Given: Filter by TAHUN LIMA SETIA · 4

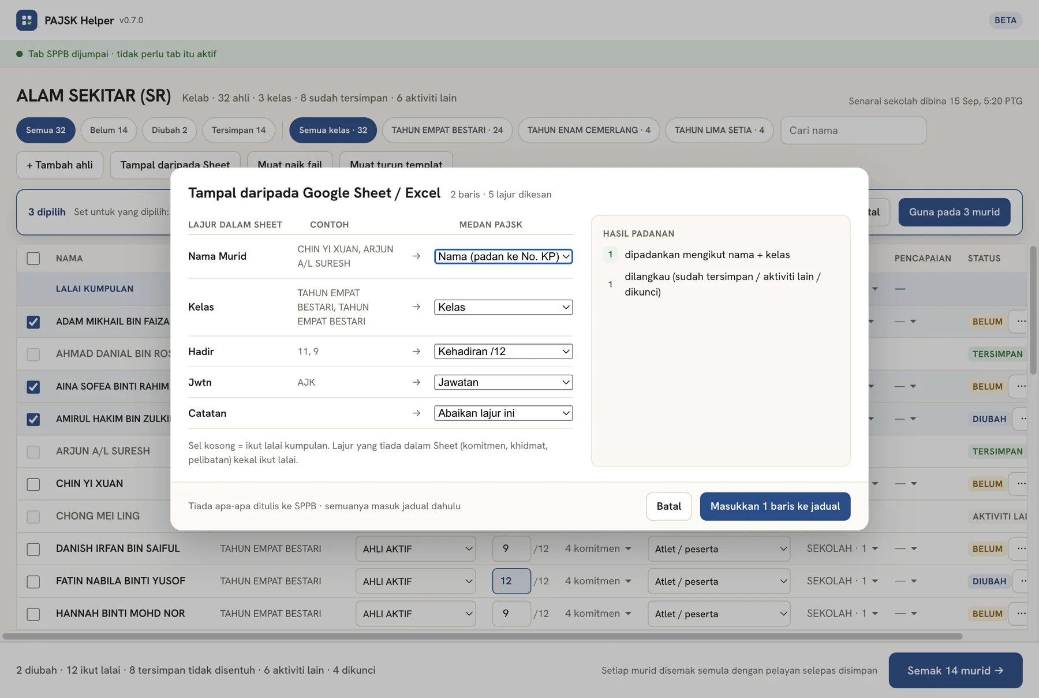Looking at the screenshot, I should pyautogui.click(x=719, y=130).
